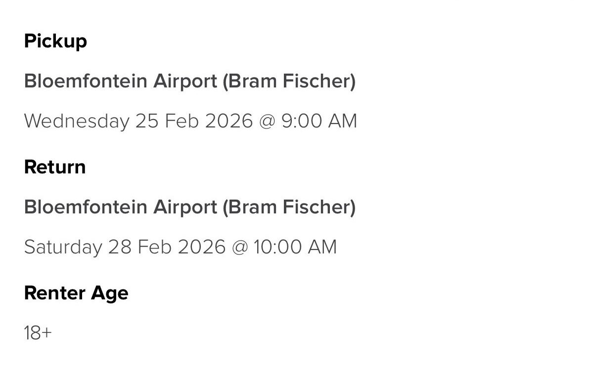Click the "@" symbol in the pickup line
The image size is (593, 372).
pyautogui.click(x=267, y=122)
